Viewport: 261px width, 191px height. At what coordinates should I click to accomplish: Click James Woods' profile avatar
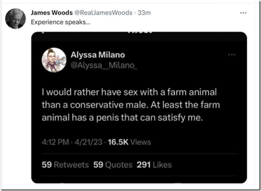[15, 18]
